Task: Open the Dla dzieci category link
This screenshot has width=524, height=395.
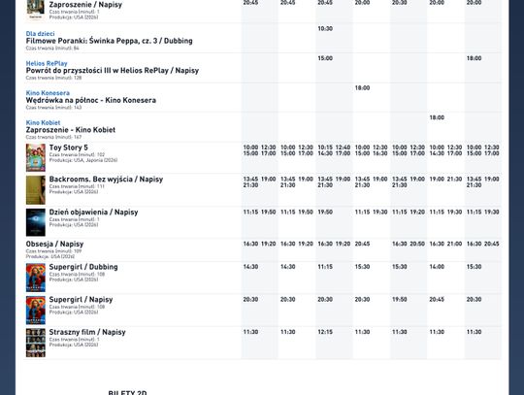Action: (40, 34)
